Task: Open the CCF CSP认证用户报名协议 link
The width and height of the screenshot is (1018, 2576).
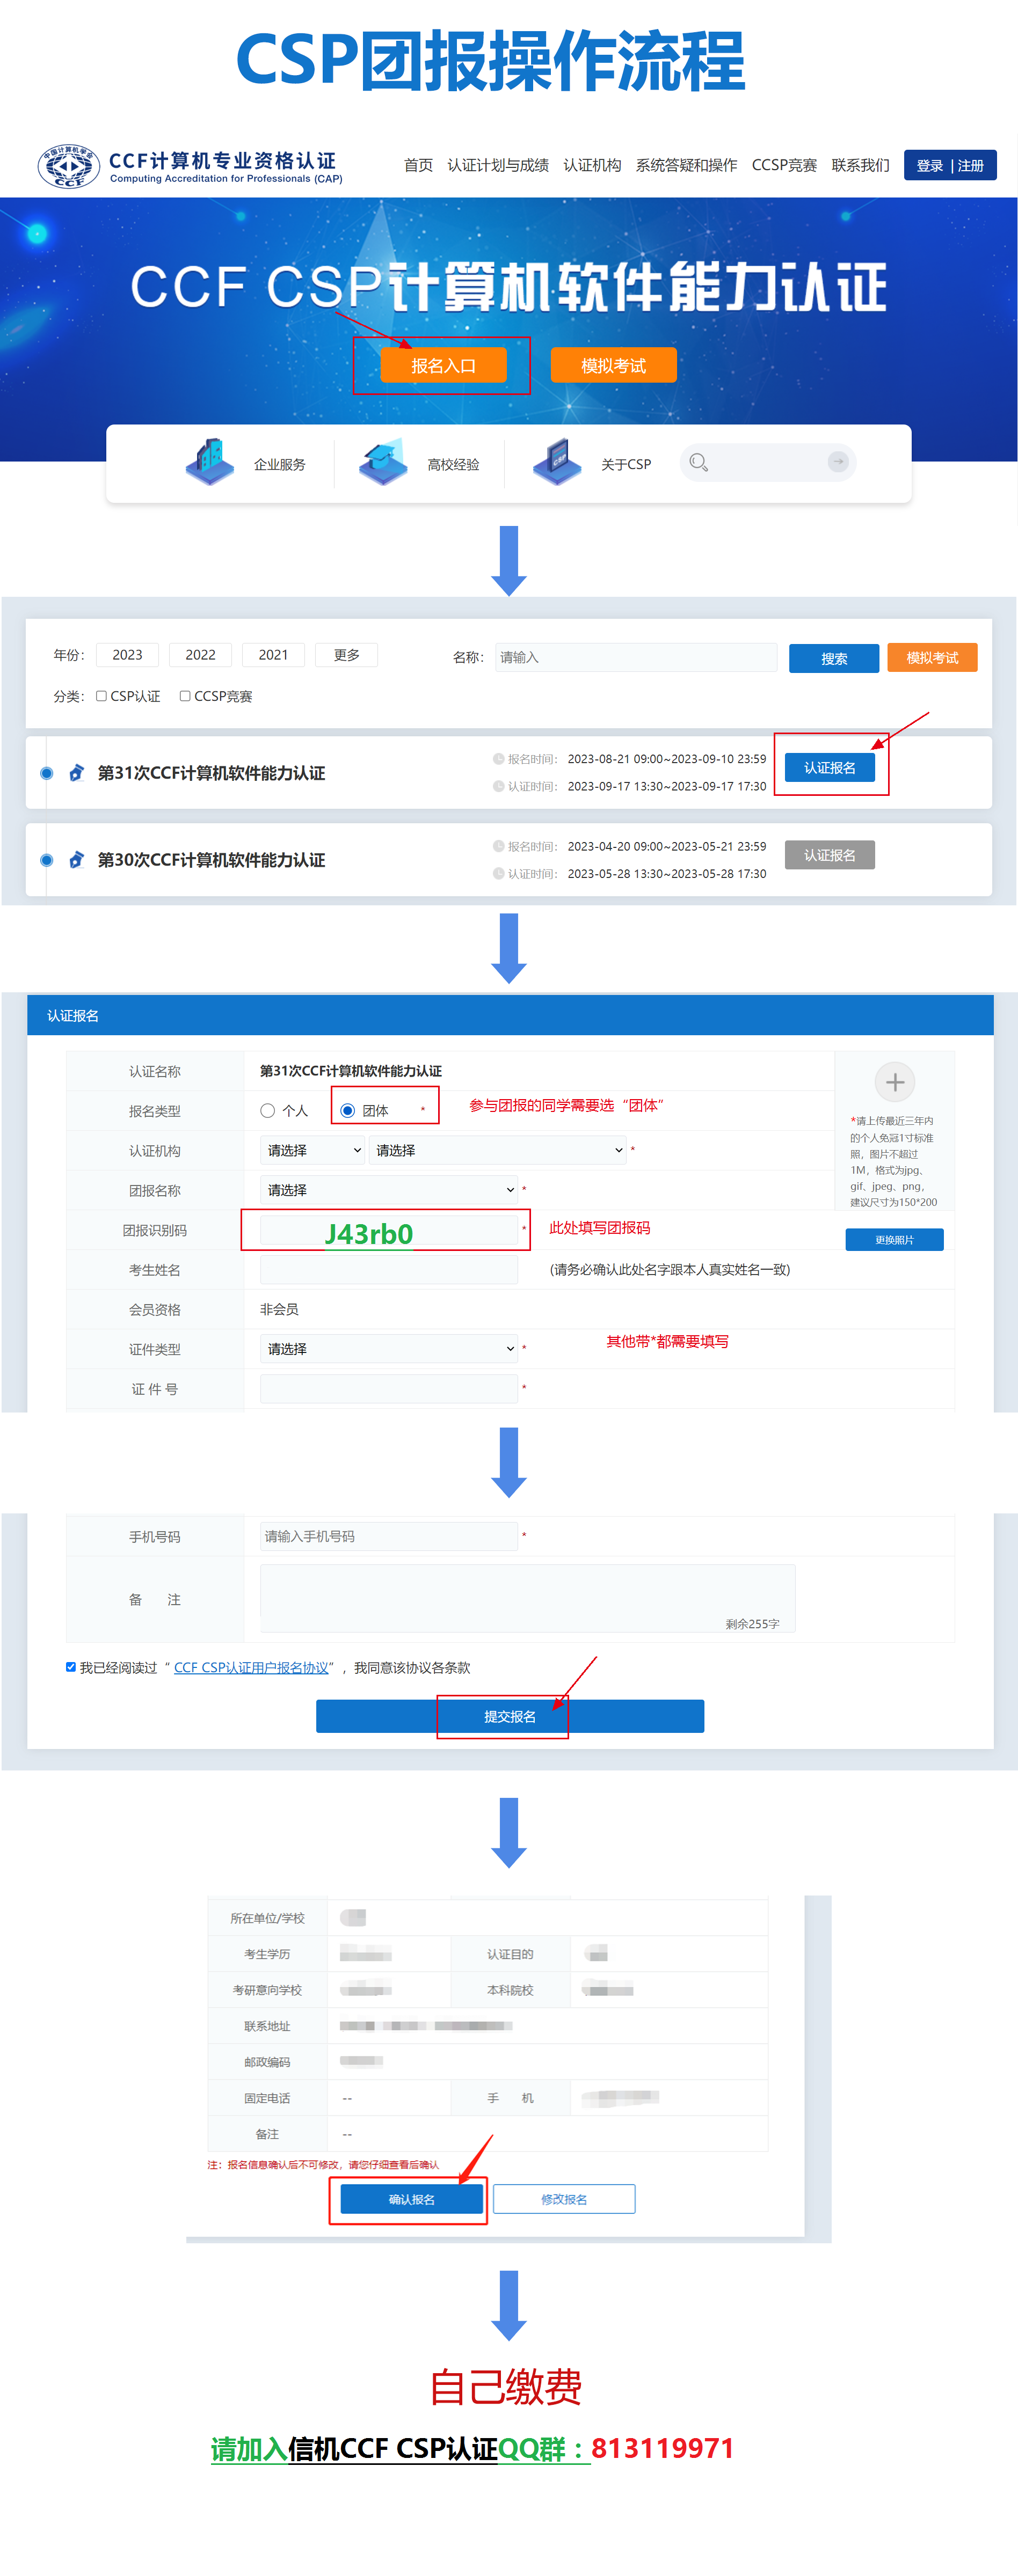Action: pos(251,1667)
